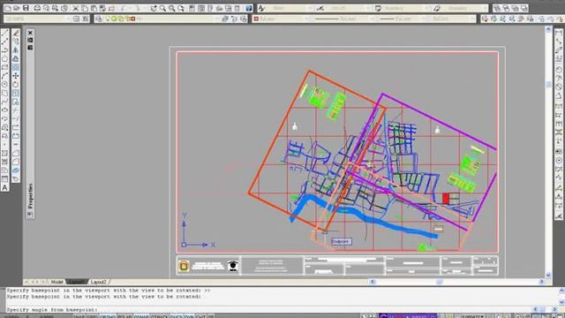Image resolution: width=565 pixels, height=318 pixels.
Task: Click the drawing vertical scrollbar down arrow
Action: (548, 275)
